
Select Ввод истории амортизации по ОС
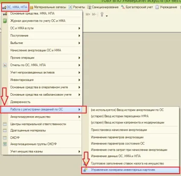tap(127, 110)
